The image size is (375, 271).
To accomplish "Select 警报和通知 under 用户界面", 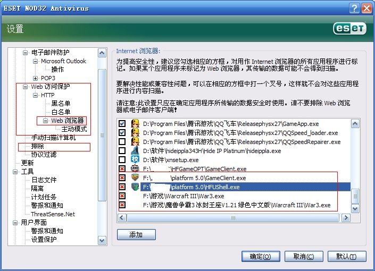I will pyautogui.click(x=47, y=231).
